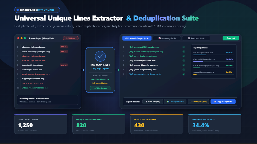Export results as CSV Report (.csv)
Screen dimensions: 257x144
[175, 102]
